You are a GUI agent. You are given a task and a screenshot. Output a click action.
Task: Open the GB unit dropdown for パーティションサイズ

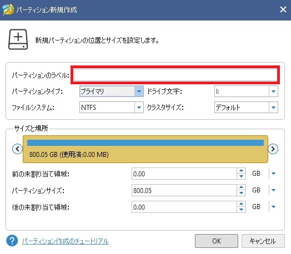coord(273,190)
